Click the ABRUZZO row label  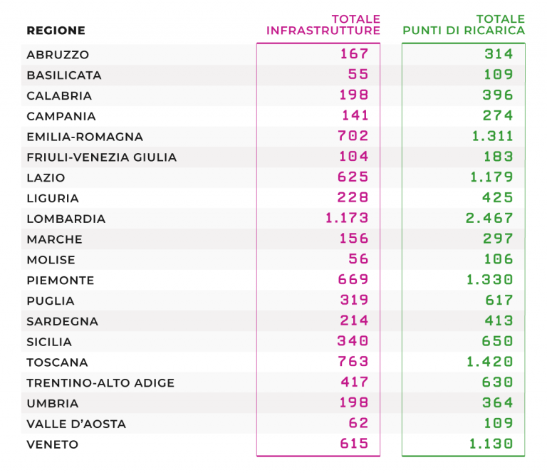[x=58, y=55]
